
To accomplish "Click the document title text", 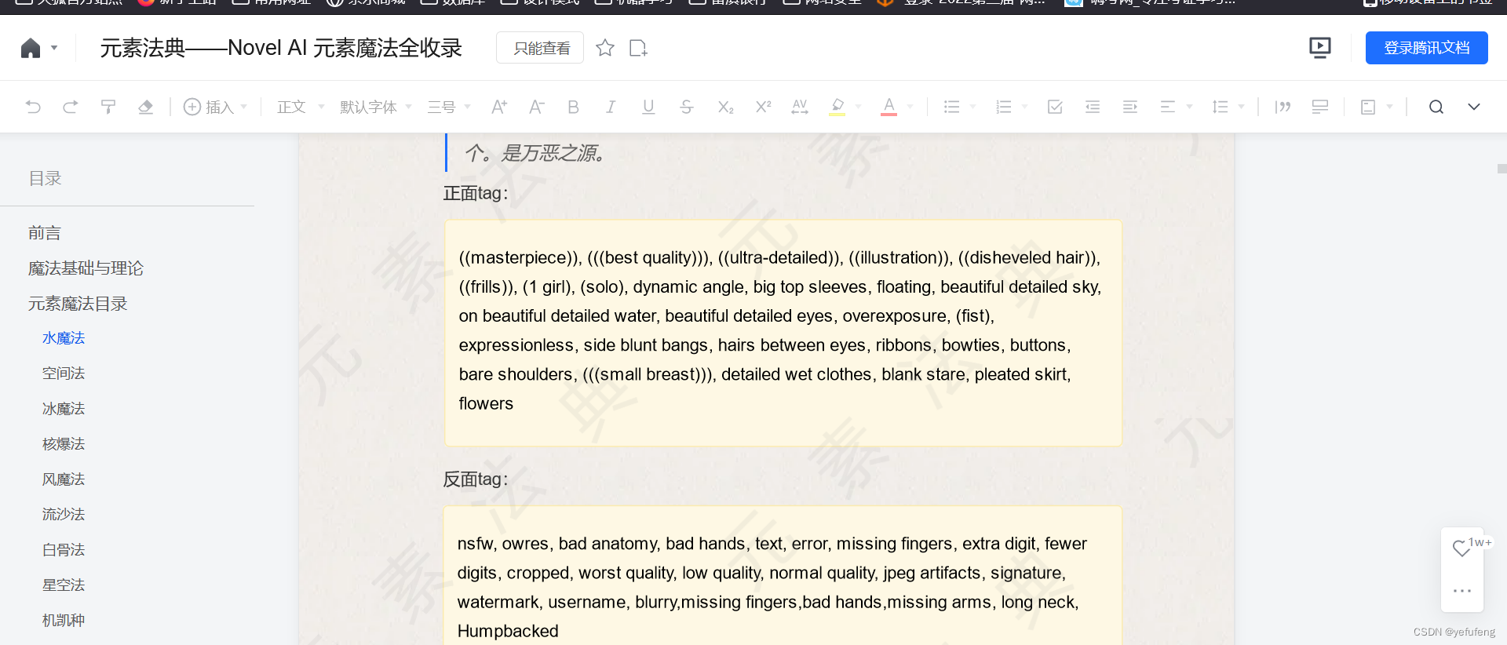I will [281, 48].
